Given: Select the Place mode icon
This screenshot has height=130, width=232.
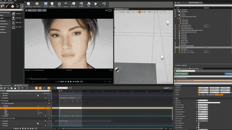Looking at the screenshot, I should pyautogui.click(x=2, y=6).
